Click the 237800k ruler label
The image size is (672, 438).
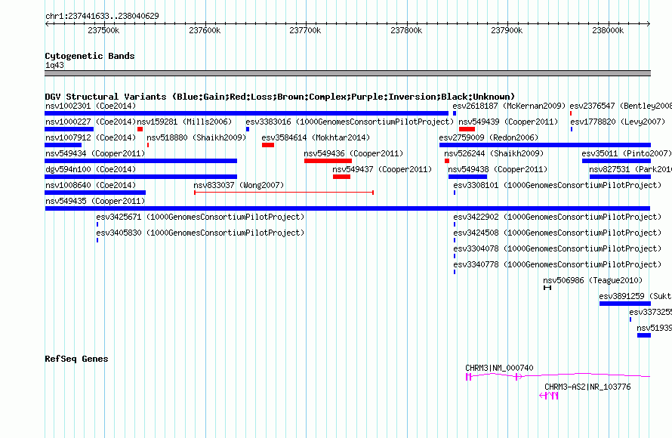tap(406, 30)
